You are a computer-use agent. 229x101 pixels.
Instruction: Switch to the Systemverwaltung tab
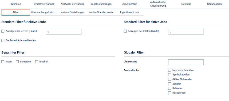click(44, 4)
